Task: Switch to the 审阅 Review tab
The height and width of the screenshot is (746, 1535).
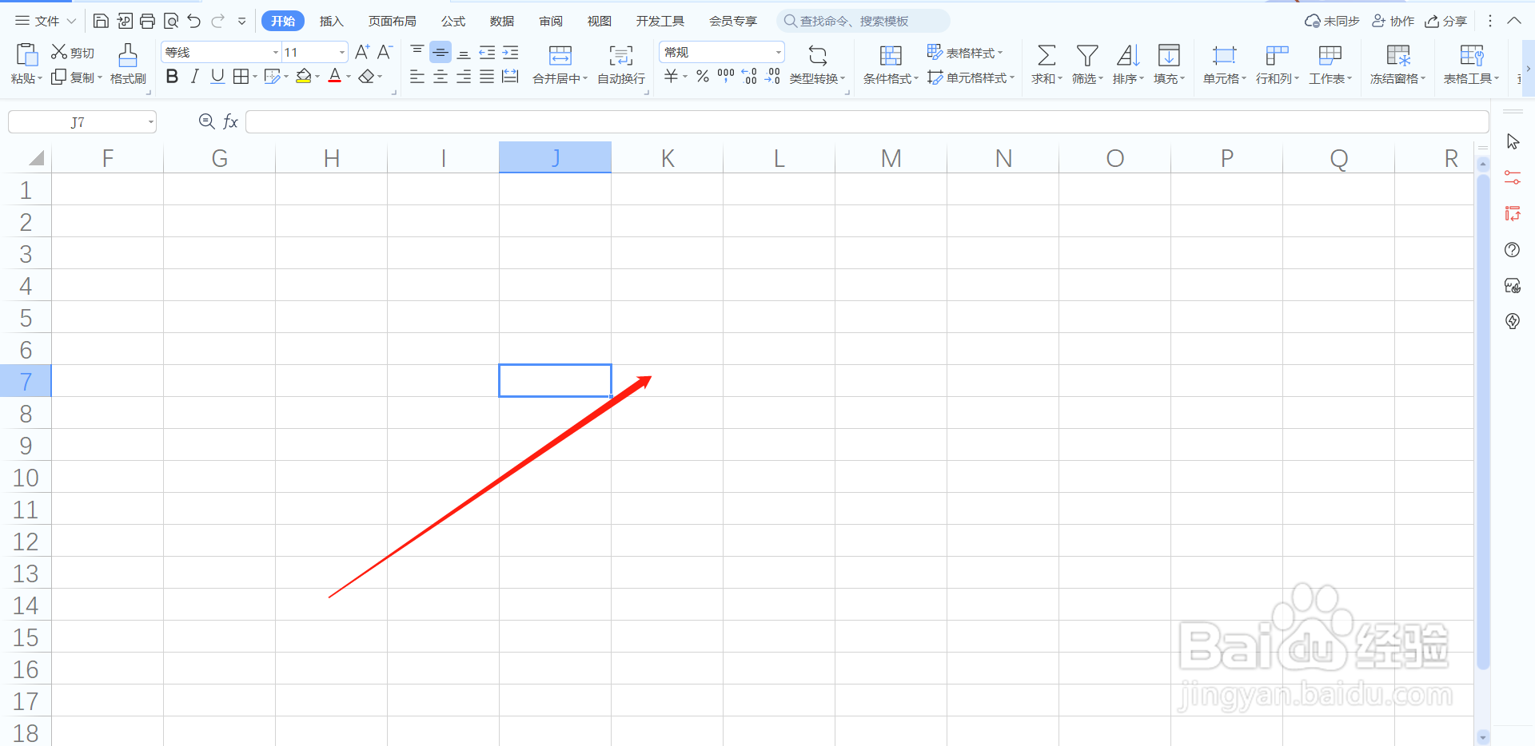Action: click(x=551, y=21)
